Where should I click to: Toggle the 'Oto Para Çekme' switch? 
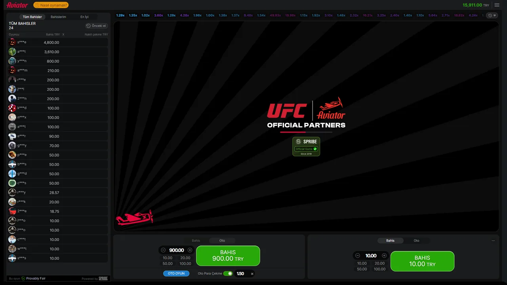tap(228, 274)
